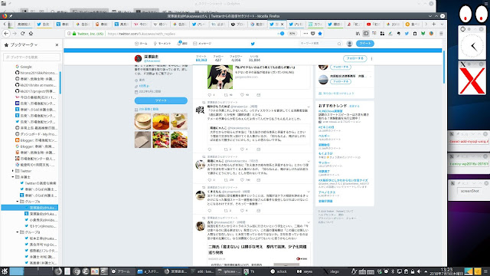Close the active Twitter tab
The width and height of the screenshot is (490, 276).
[x=283, y=24]
